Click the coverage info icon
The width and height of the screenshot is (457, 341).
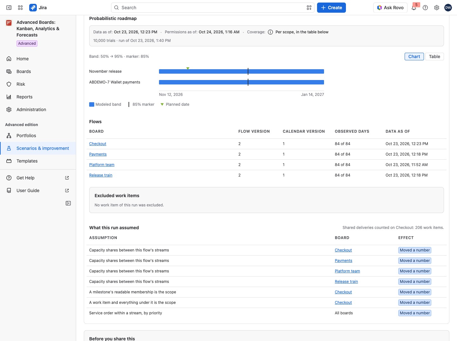(x=270, y=32)
